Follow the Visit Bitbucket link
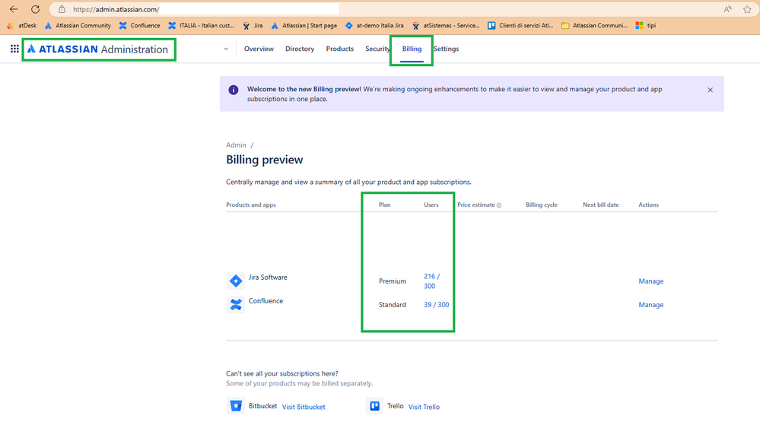The width and height of the screenshot is (760, 425). click(x=304, y=407)
